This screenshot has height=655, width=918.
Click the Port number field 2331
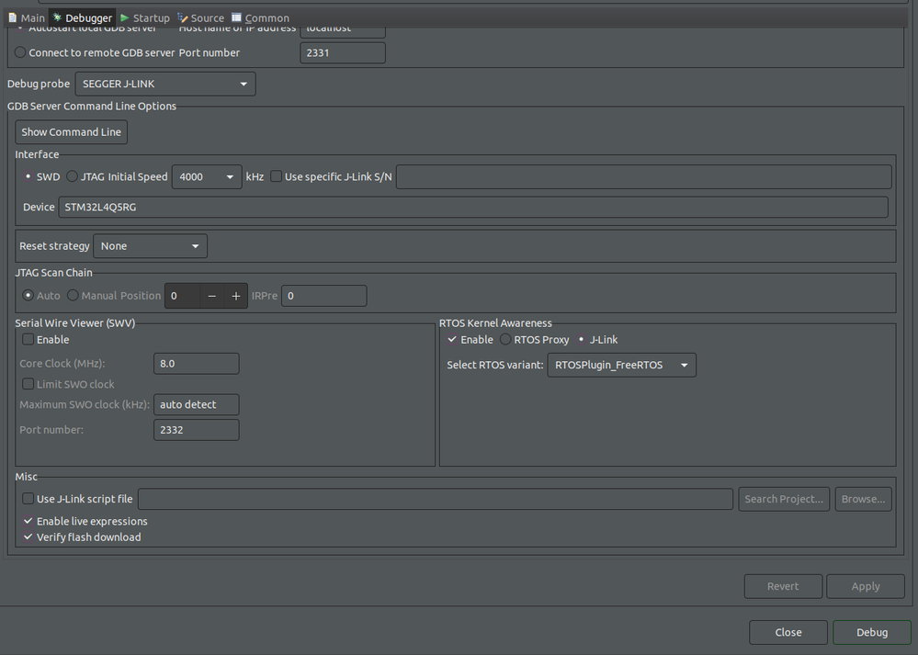(343, 52)
